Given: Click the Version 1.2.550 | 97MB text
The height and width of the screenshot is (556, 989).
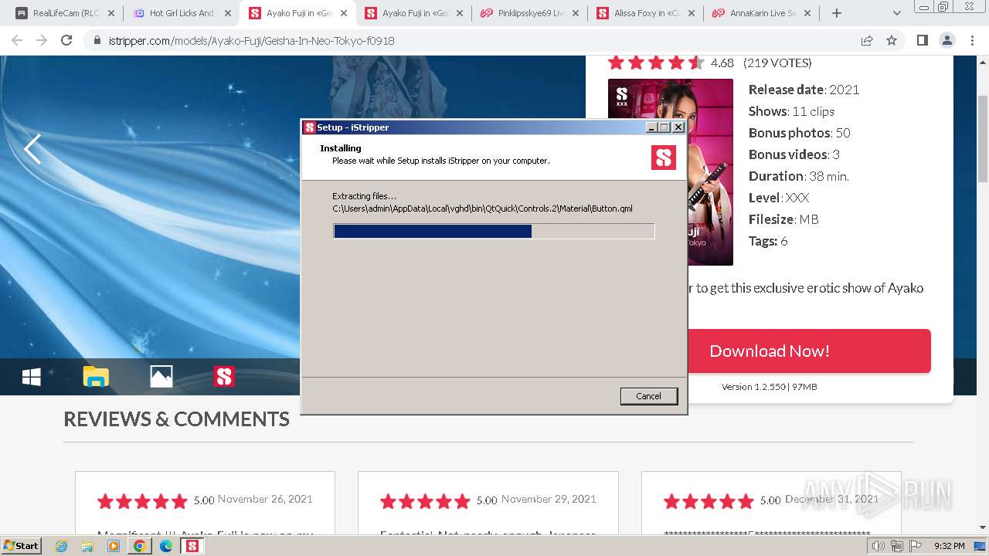Looking at the screenshot, I should [x=769, y=387].
